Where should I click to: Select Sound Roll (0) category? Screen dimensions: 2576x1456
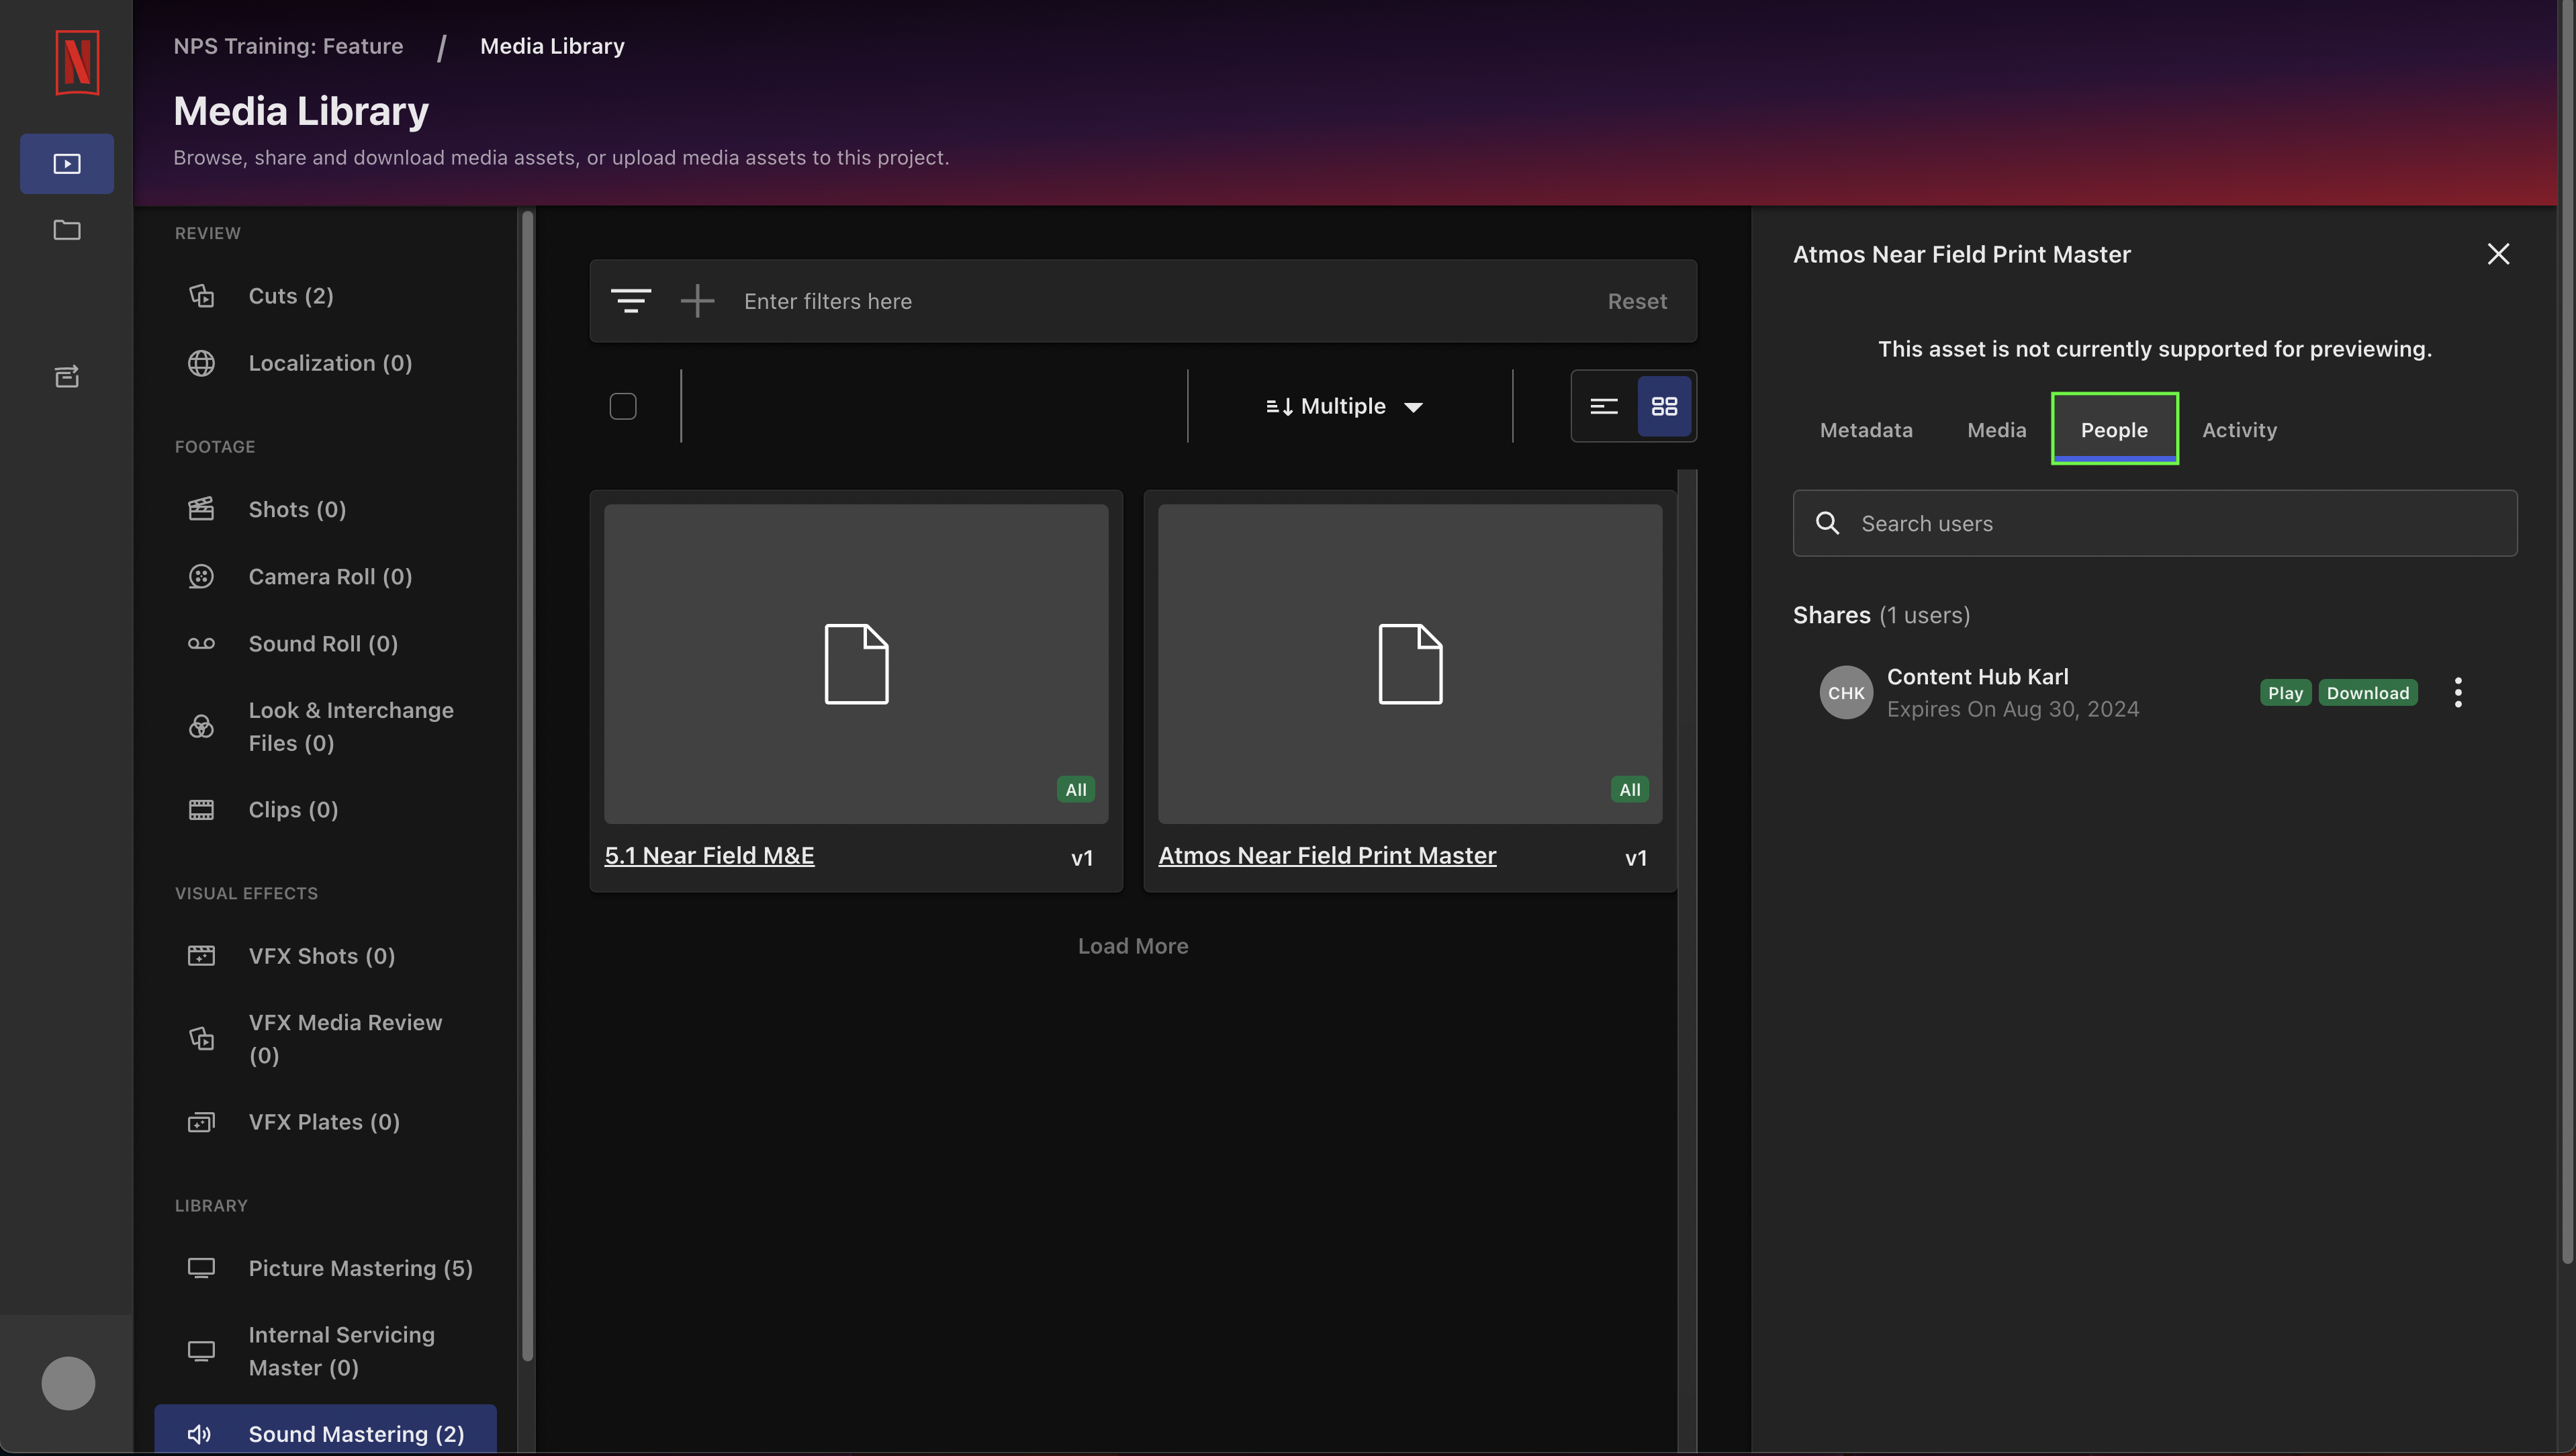pos(325,643)
